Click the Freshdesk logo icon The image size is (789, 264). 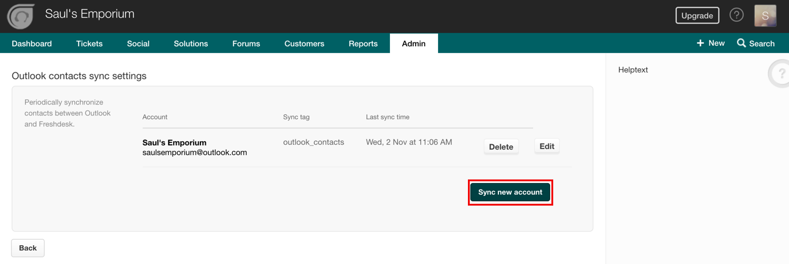(x=19, y=16)
